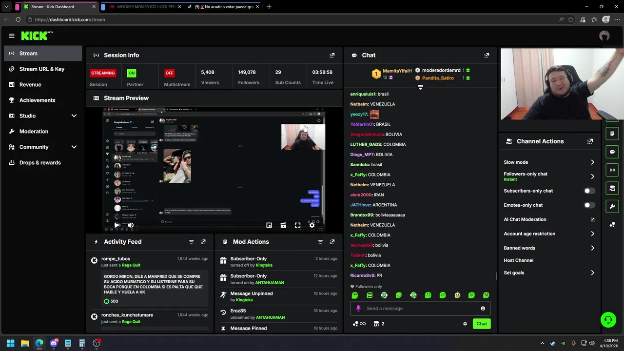Open AI Chat Moderation link
The image size is (624, 351).
point(549,219)
